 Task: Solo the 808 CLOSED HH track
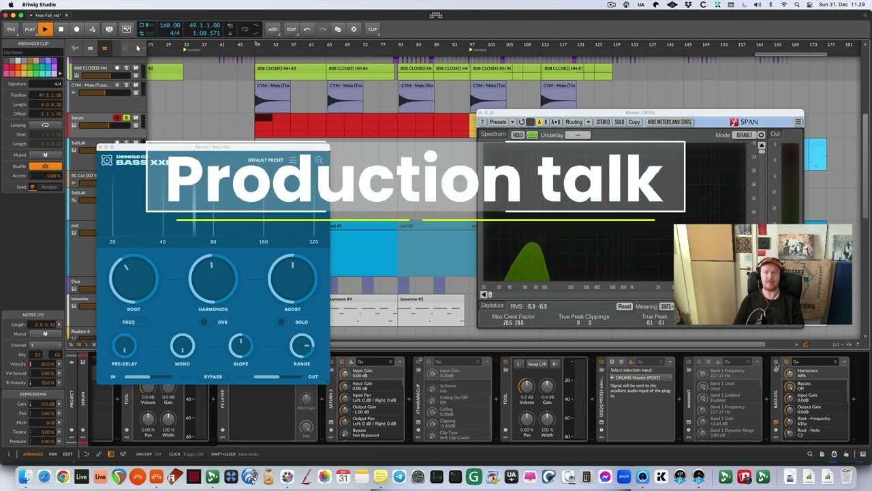126,68
